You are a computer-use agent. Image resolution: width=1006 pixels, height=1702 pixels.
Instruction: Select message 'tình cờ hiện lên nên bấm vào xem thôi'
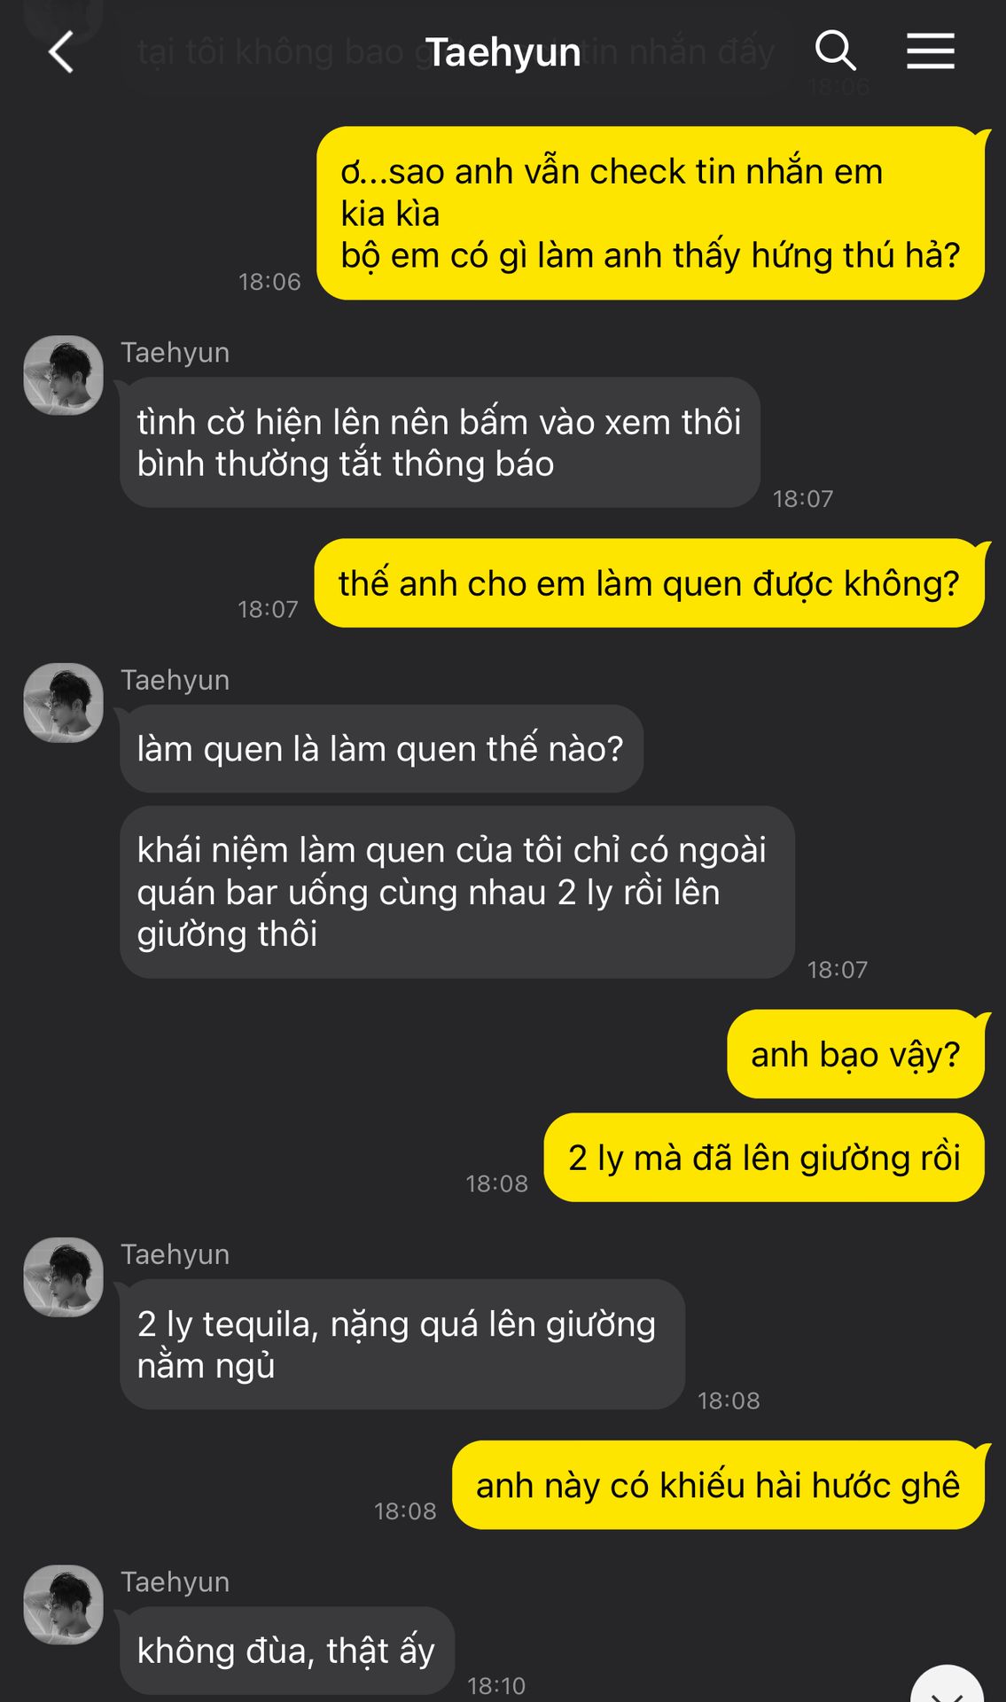(440, 442)
